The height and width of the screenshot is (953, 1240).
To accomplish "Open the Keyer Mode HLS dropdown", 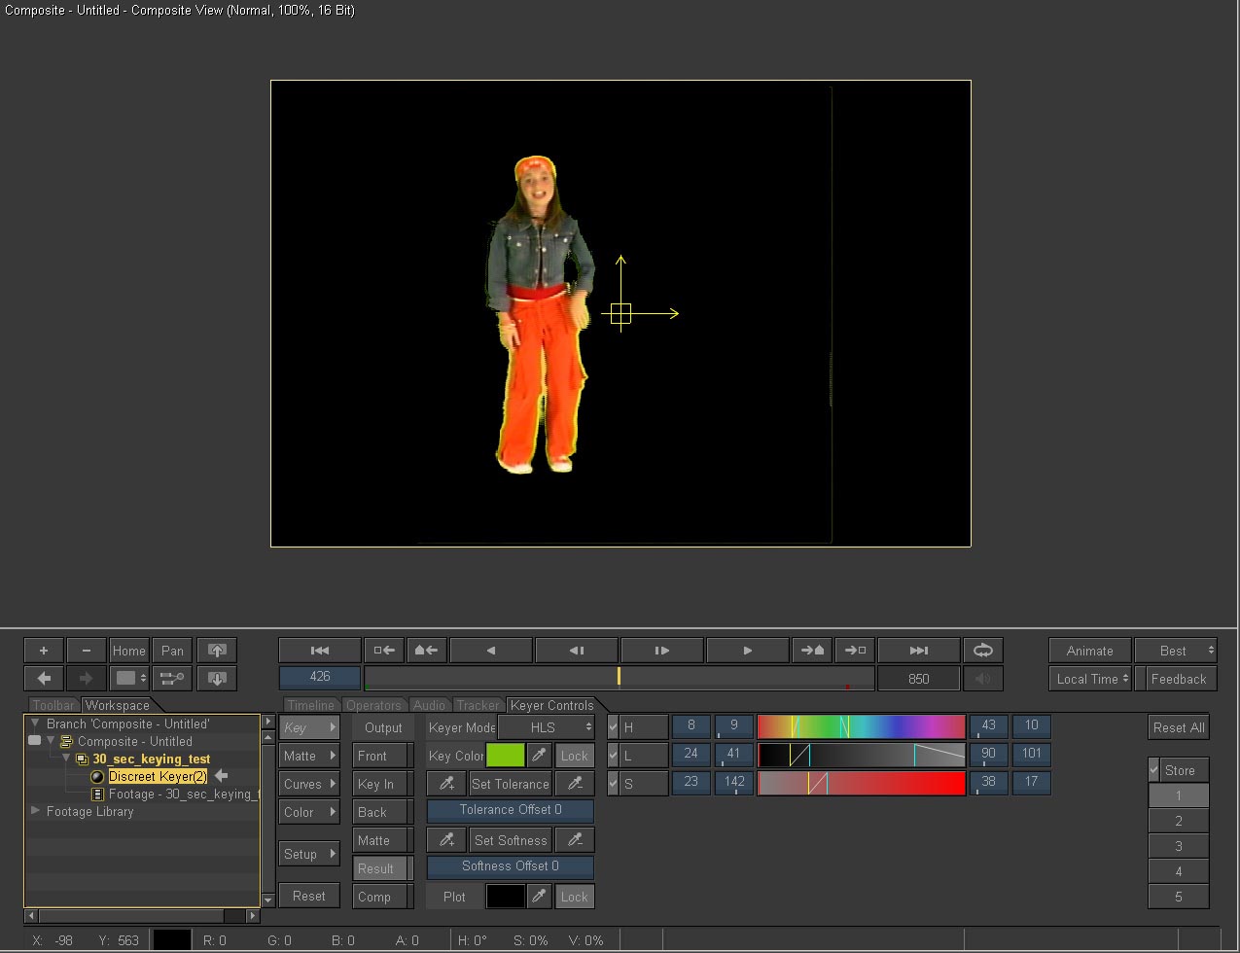I will [x=547, y=727].
